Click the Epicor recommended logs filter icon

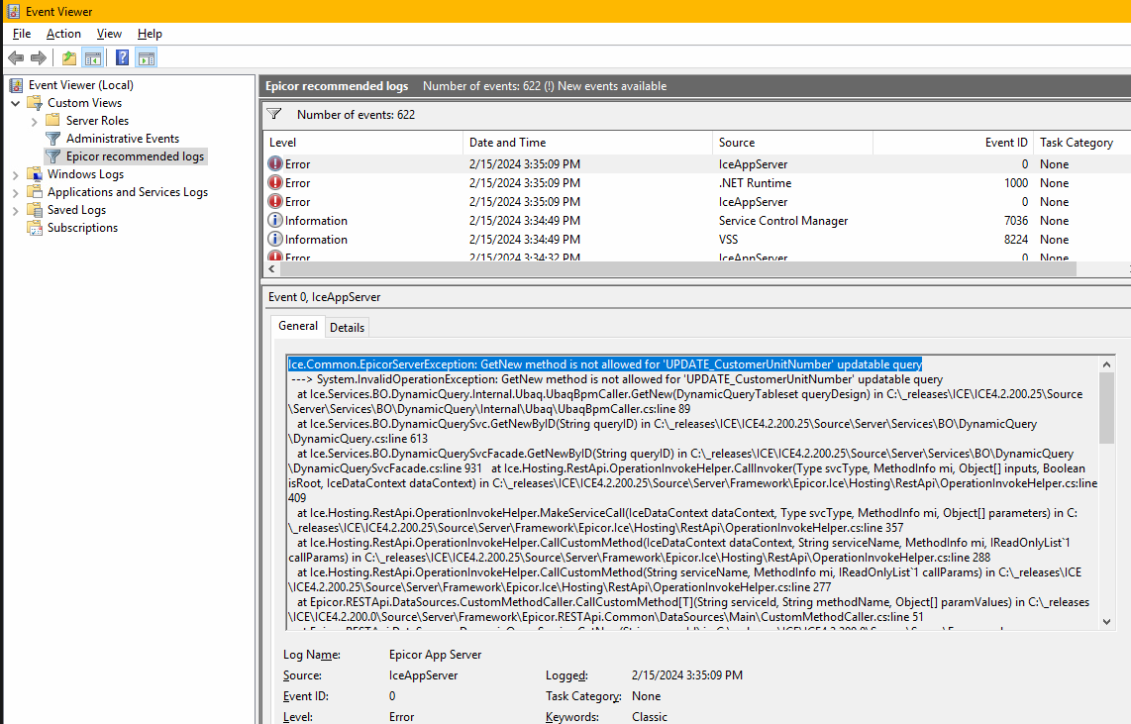coord(52,156)
